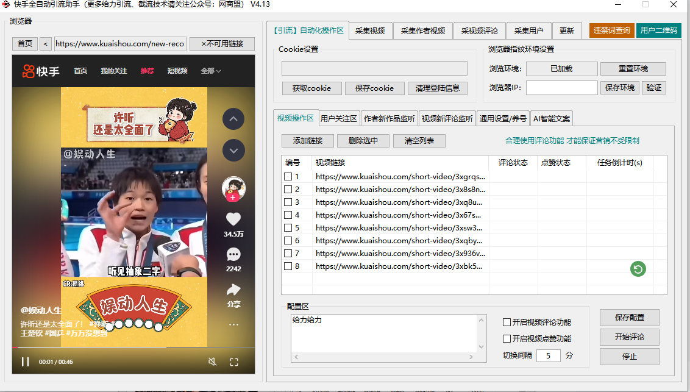690x392 pixels.
Task: Click 添加链接 button
Action: (308, 141)
